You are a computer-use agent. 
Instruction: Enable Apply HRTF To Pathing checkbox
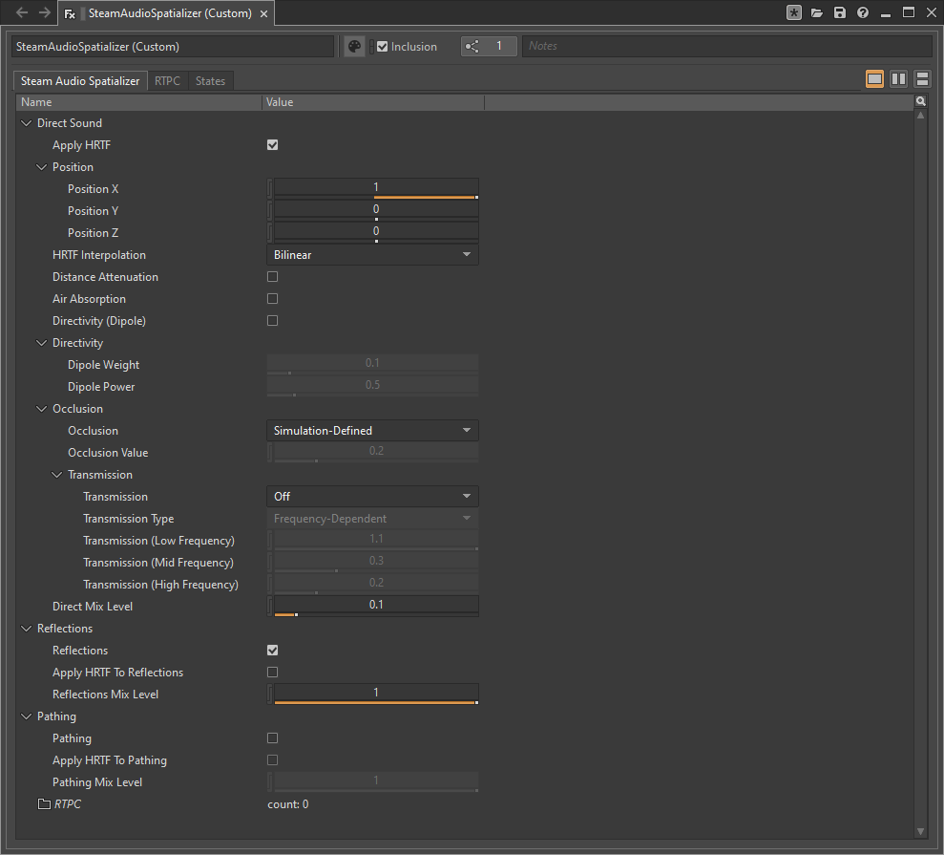point(273,759)
